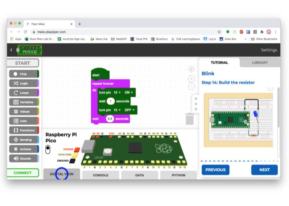
Task: Zoom out the block workspace
Action: click(191, 86)
